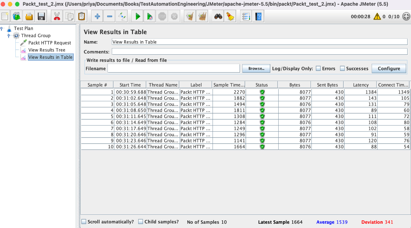Click the Clear results broom icon

click(190, 16)
